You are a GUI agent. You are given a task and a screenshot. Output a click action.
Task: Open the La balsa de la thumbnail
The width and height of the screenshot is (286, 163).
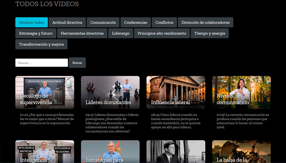point(241,152)
